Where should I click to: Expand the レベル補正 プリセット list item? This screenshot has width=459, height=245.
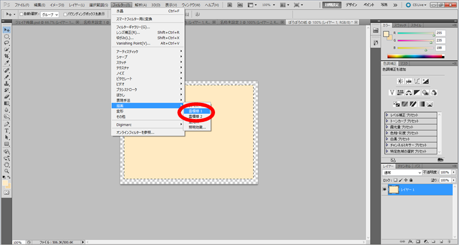point(387,115)
